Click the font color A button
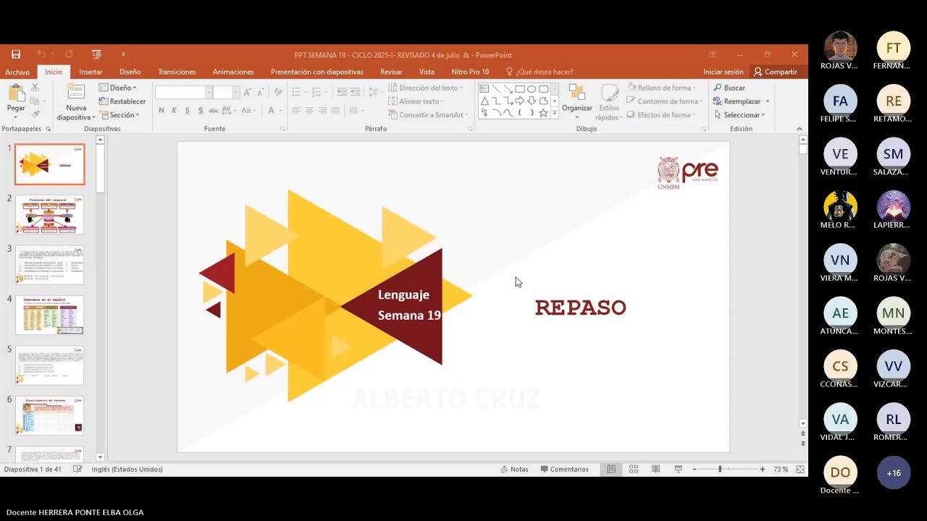 click(x=272, y=111)
